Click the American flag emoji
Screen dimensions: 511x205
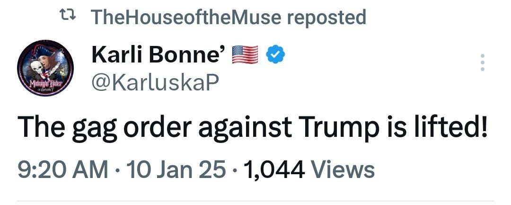pyautogui.click(x=245, y=56)
